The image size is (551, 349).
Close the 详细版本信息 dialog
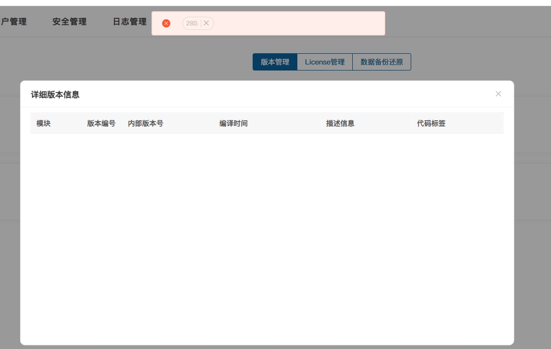[x=498, y=94]
